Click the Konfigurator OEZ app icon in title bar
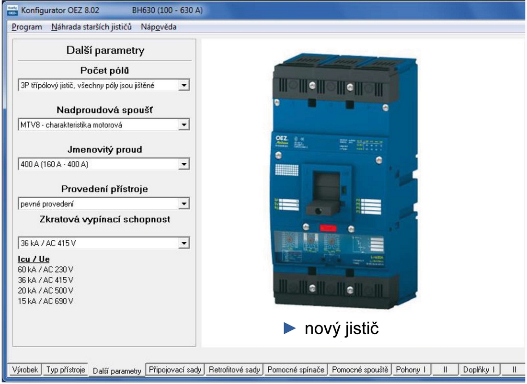This screenshot has width=527, height=384. (12, 10)
